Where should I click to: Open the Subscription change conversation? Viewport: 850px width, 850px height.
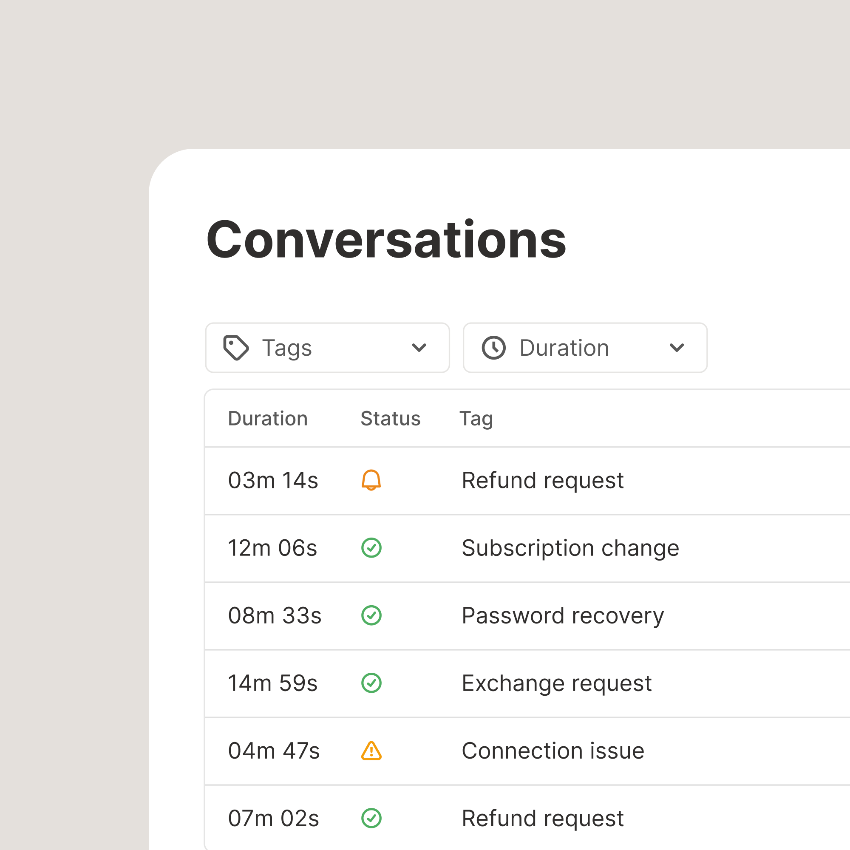tap(570, 548)
